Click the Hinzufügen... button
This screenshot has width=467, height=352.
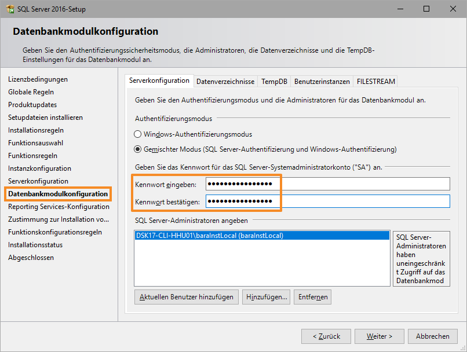pyautogui.click(x=266, y=297)
